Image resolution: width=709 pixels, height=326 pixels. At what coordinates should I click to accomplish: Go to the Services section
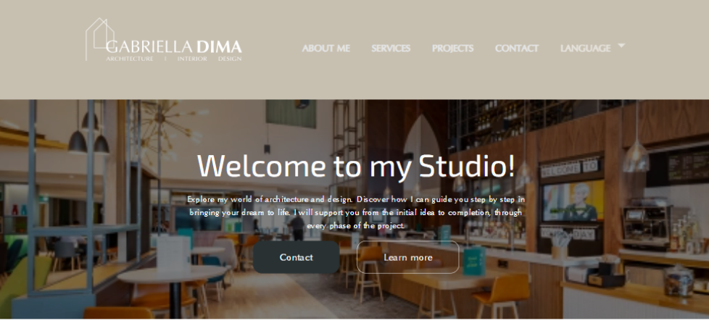(391, 48)
